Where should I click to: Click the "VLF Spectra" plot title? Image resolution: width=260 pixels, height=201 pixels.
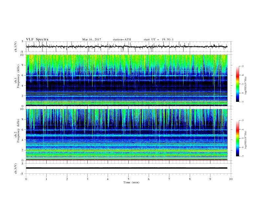click(x=37, y=39)
